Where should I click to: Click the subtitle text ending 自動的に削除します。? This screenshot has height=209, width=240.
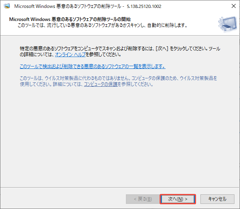pos(103,25)
